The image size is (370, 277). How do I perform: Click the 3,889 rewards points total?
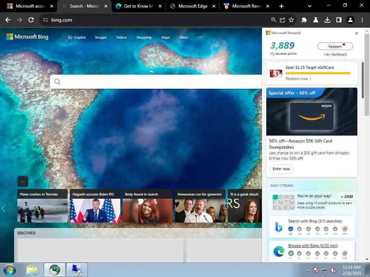point(283,45)
